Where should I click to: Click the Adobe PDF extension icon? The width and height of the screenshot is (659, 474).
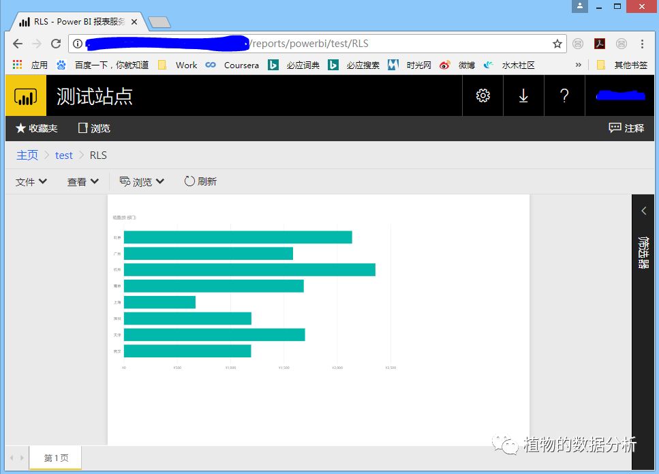point(600,44)
